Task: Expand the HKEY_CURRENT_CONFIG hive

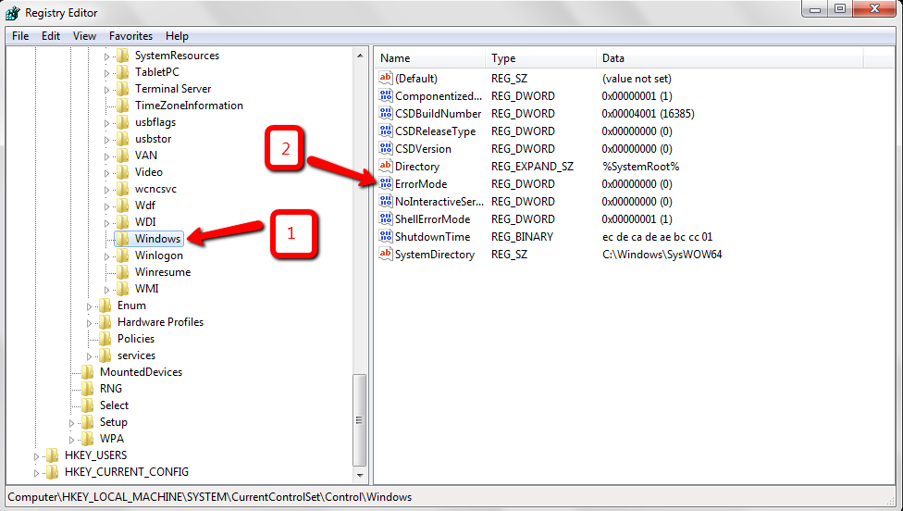Action: (x=36, y=473)
